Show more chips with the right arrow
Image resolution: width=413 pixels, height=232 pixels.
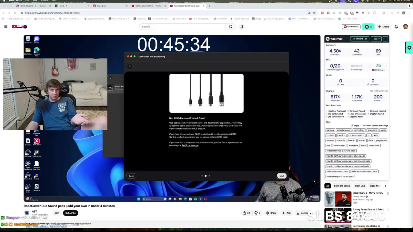coord(385,186)
